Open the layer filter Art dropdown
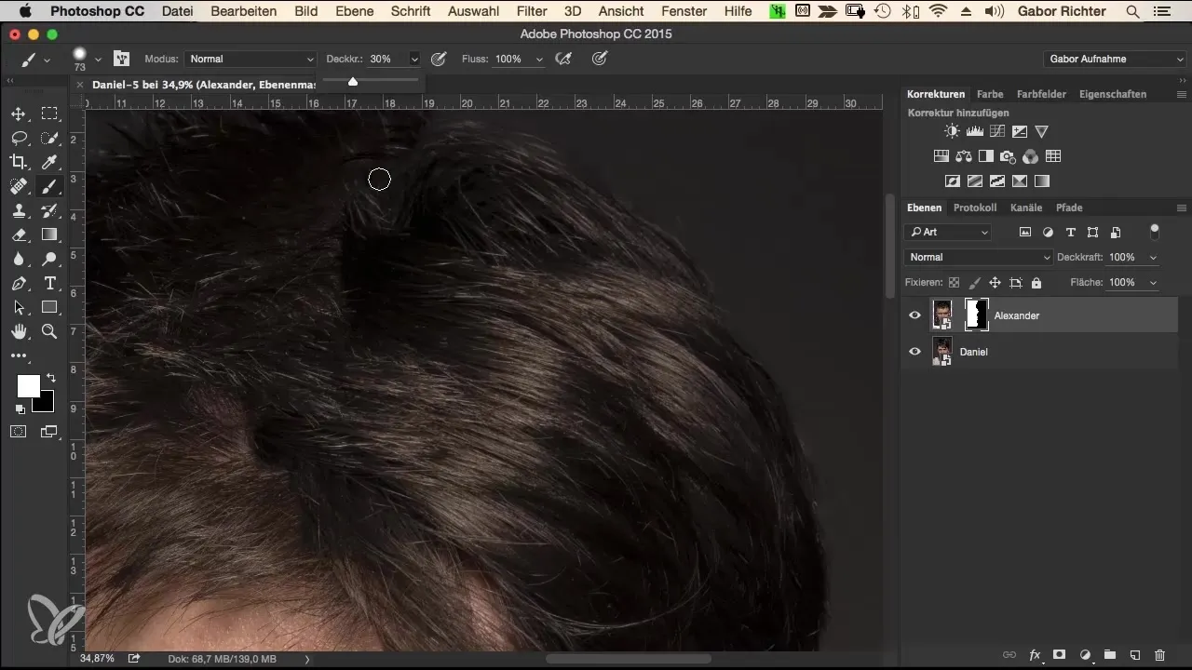This screenshot has width=1192, height=670. click(x=948, y=232)
